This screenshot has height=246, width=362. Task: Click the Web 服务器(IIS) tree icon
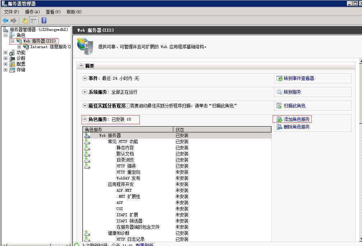tap(19, 41)
